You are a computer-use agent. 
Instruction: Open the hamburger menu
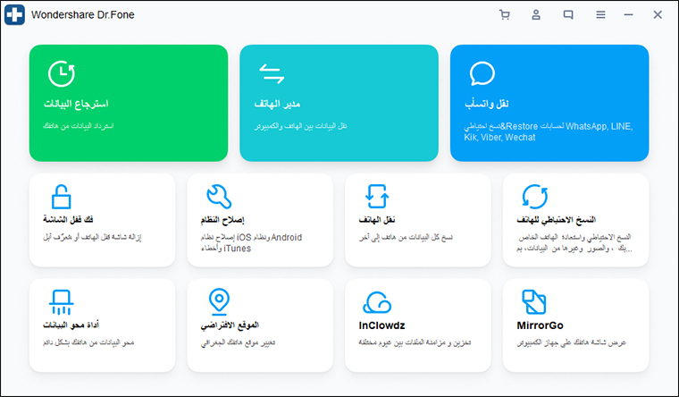(x=600, y=15)
